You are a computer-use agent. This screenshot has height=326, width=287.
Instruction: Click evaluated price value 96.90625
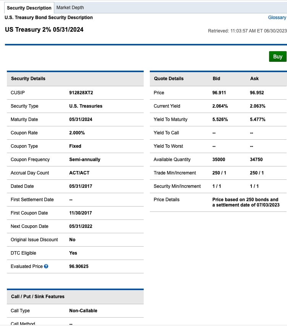tap(79, 266)
